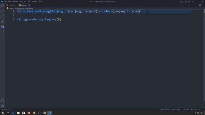Screen dimensions: 205x115
Task: Show hidden system tray icons
Action: pyautogui.click(x=193, y=113)
